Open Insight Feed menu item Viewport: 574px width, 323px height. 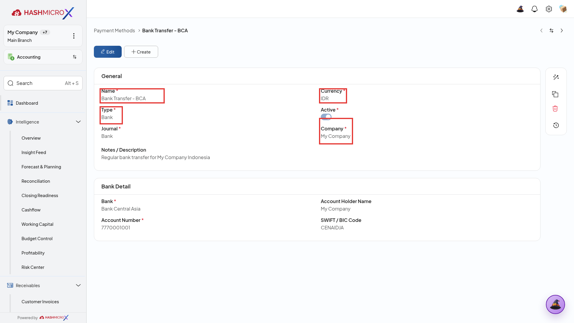point(34,153)
